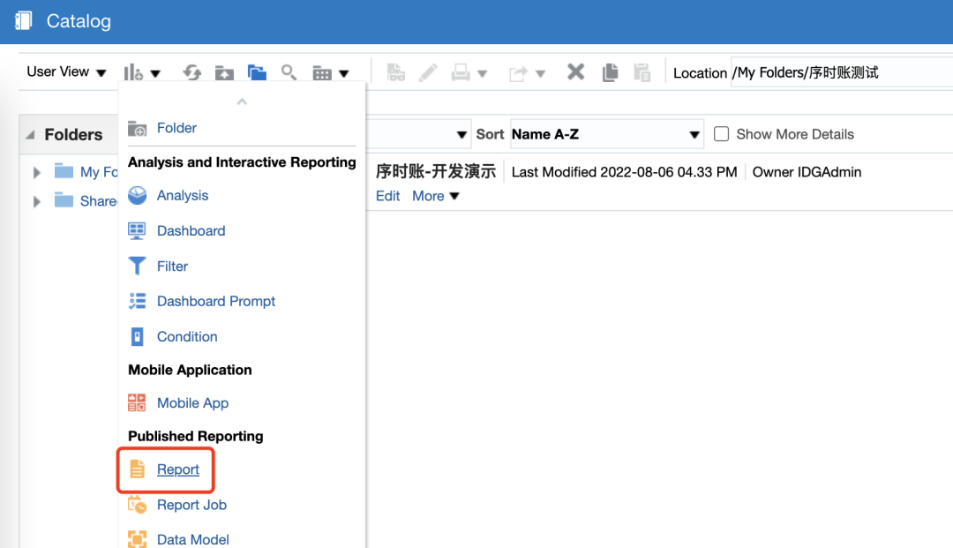Click the Copy toolbar icon
This screenshot has width=953, height=548.
click(x=610, y=72)
